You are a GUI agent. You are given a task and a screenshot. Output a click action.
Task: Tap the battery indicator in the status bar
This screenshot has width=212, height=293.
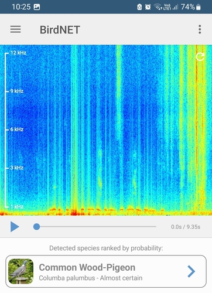[x=199, y=7]
